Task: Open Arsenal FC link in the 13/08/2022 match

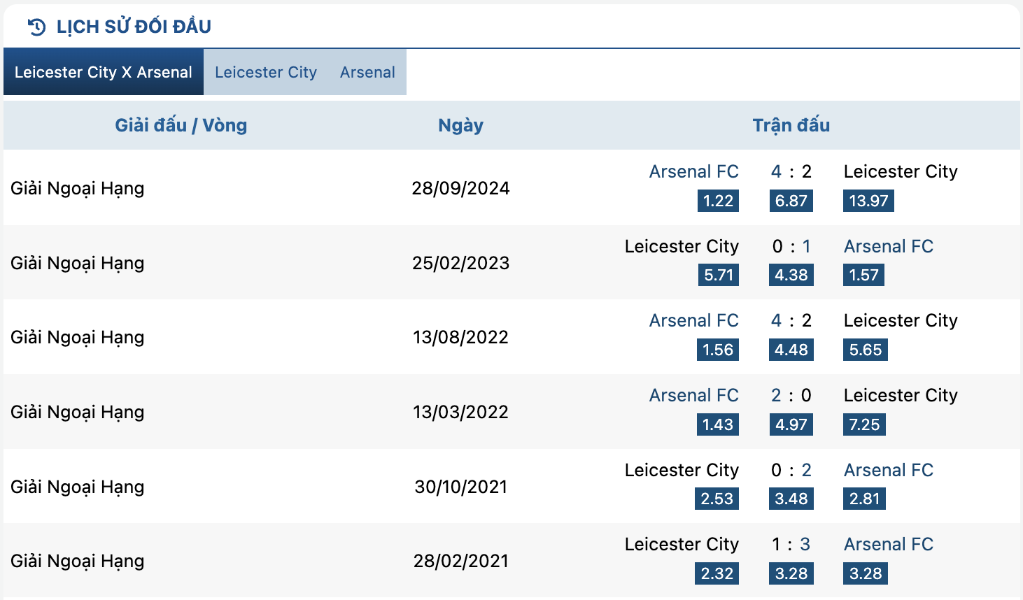Action: click(693, 320)
